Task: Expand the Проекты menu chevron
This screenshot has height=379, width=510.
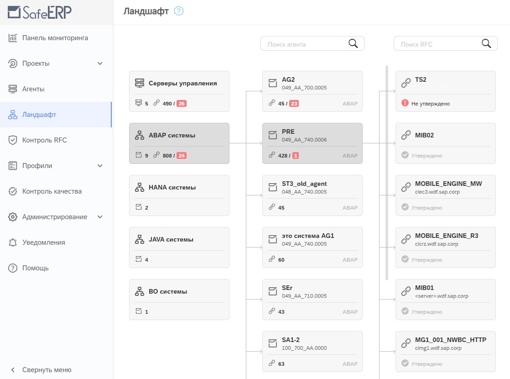Action: 100,63
